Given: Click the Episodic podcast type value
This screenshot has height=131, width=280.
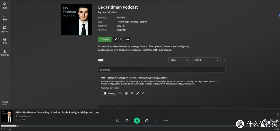Looking at the screenshot, I should [x=121, y=17].
